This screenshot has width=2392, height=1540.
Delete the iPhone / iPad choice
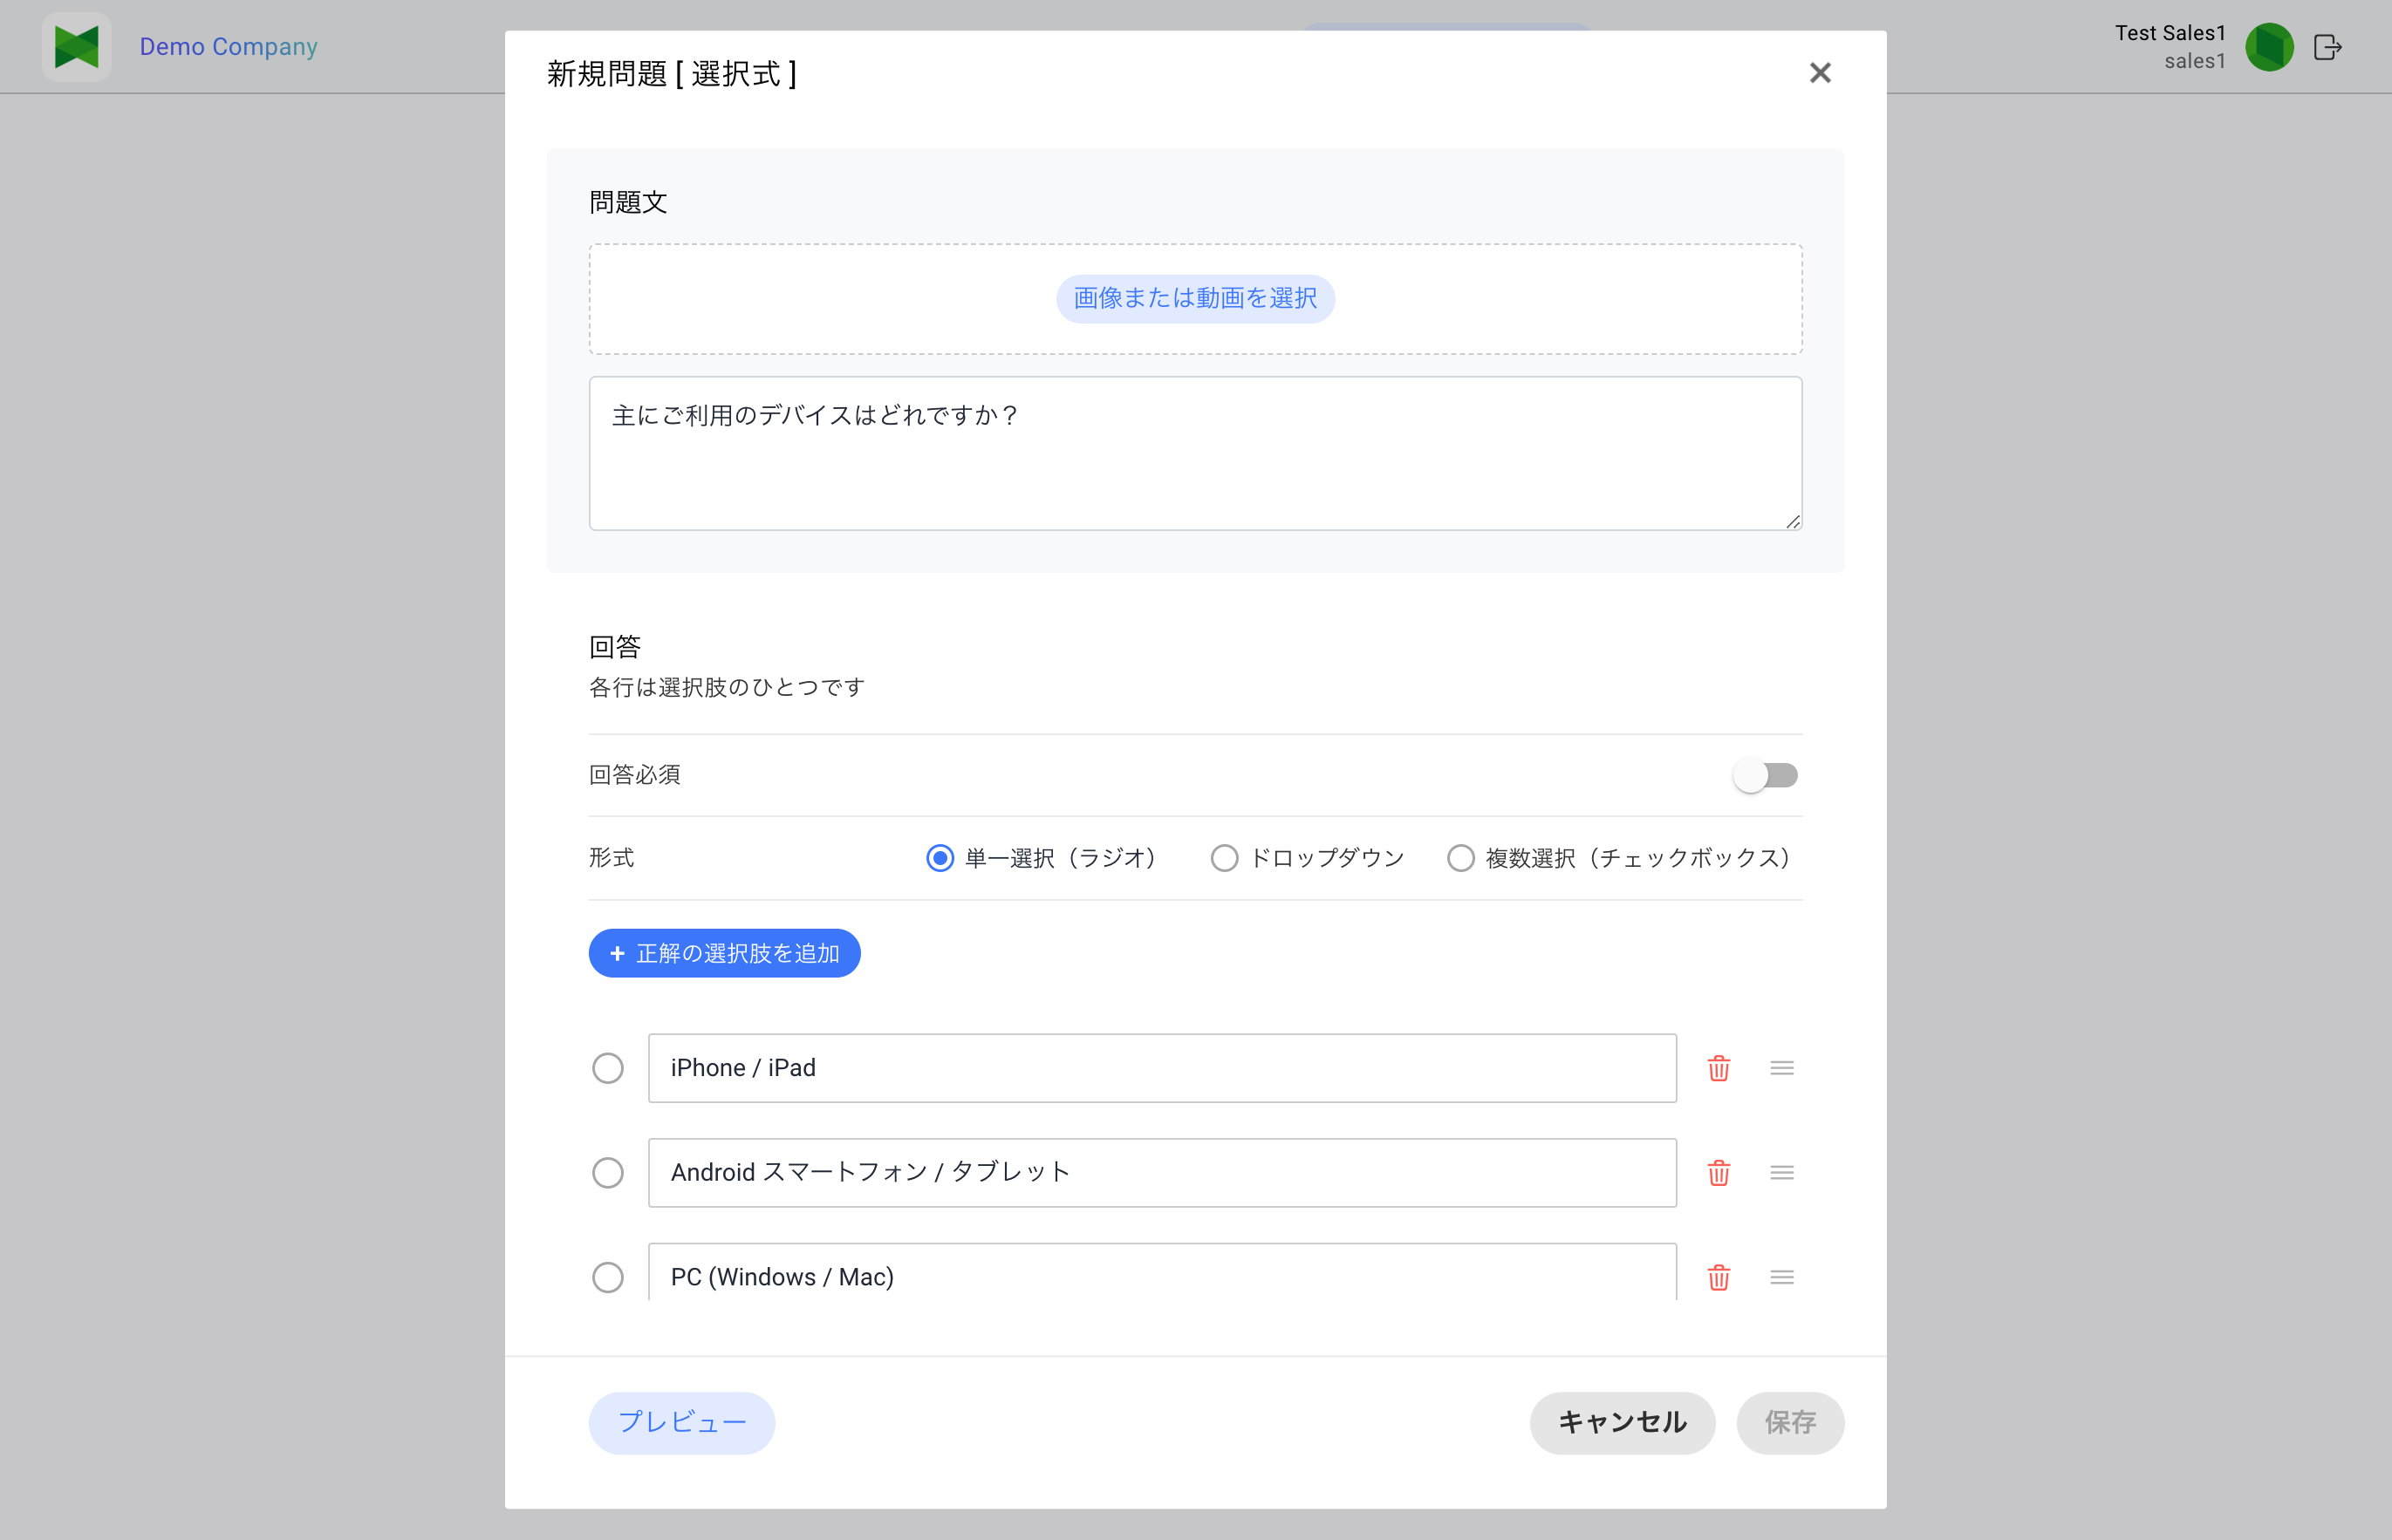point(1719,1068)
